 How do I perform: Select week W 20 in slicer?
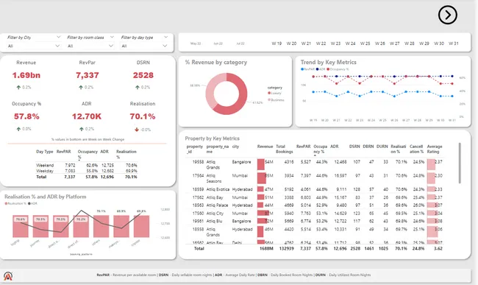click(291, 43)
